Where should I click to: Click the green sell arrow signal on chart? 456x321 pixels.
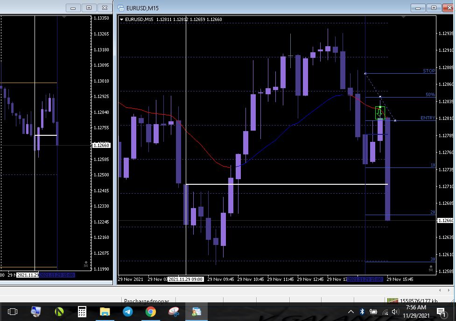[379, 113]
